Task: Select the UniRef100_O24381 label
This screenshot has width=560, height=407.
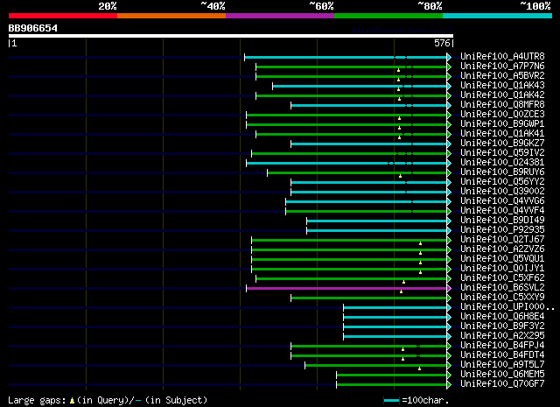Action: pos(502,163)
